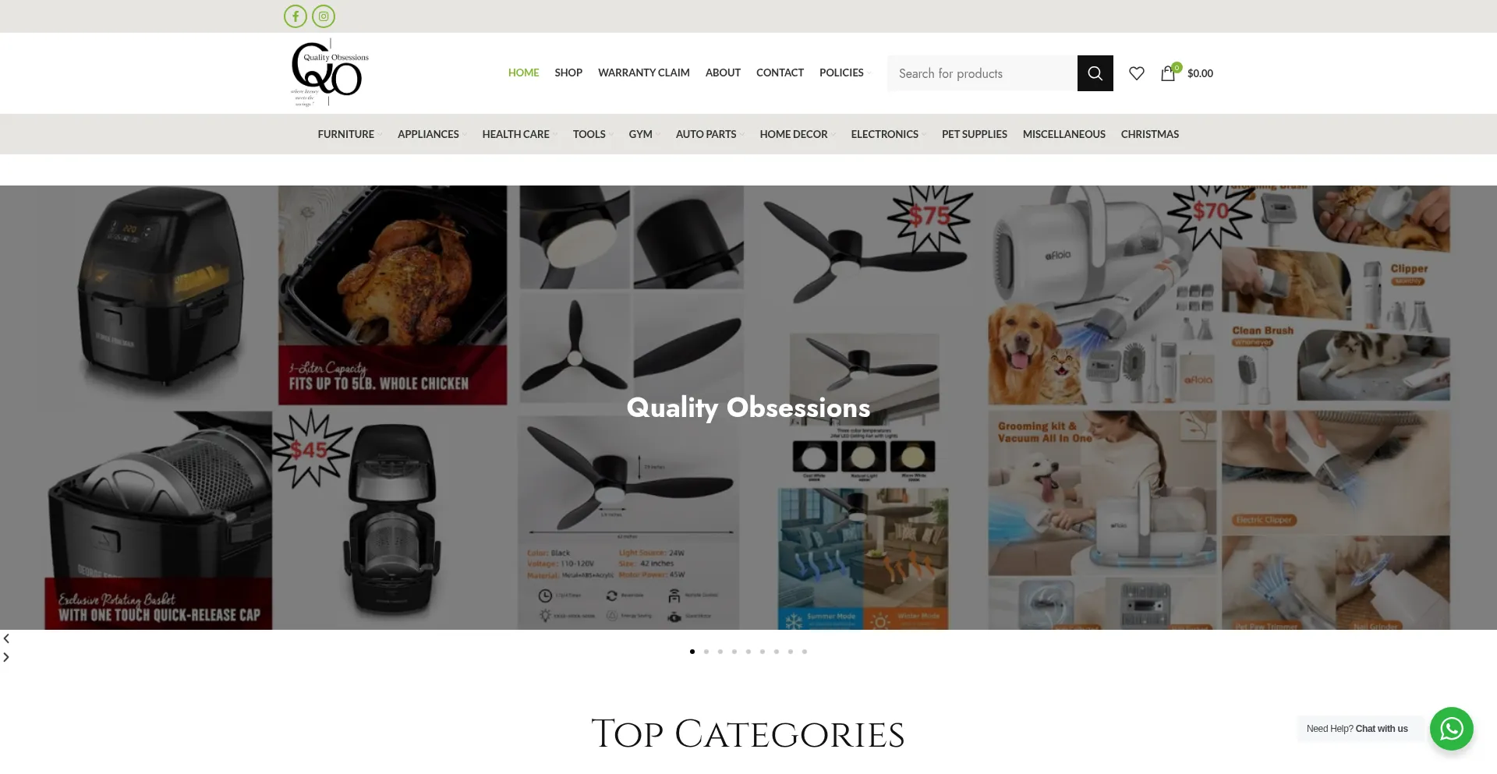
Task: Go to Pet Supplies category
Action: tap(974, 134)
